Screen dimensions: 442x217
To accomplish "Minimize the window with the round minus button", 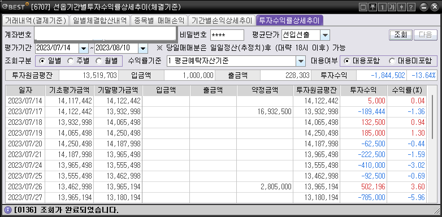I will tap(424, 7).
